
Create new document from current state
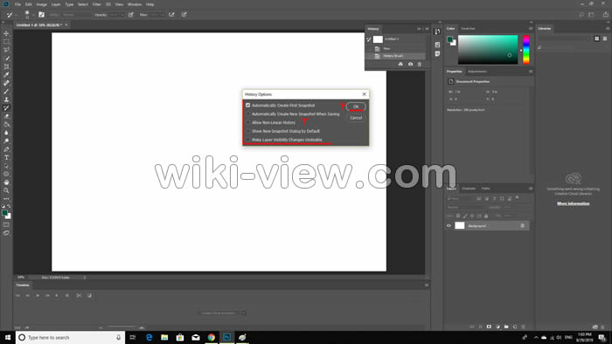click(x=400, y=64)
